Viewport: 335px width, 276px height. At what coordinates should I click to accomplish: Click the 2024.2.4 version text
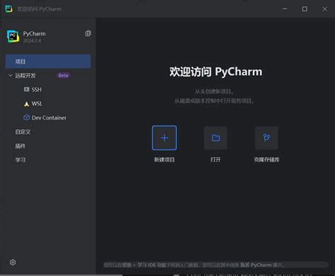click(32, 41)
